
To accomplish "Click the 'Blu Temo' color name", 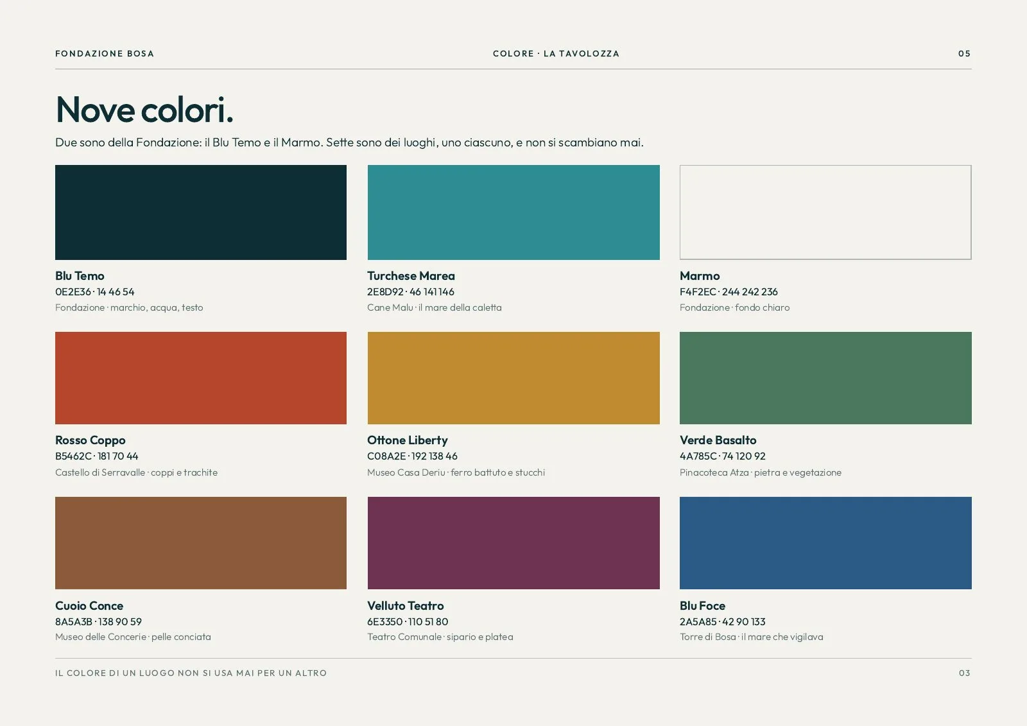I will [80, 276].
